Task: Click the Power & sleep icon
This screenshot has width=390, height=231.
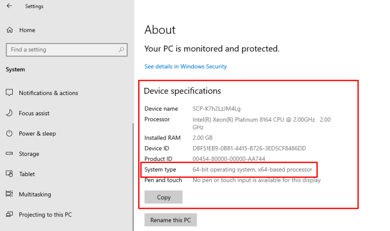Action: point(9,134)
